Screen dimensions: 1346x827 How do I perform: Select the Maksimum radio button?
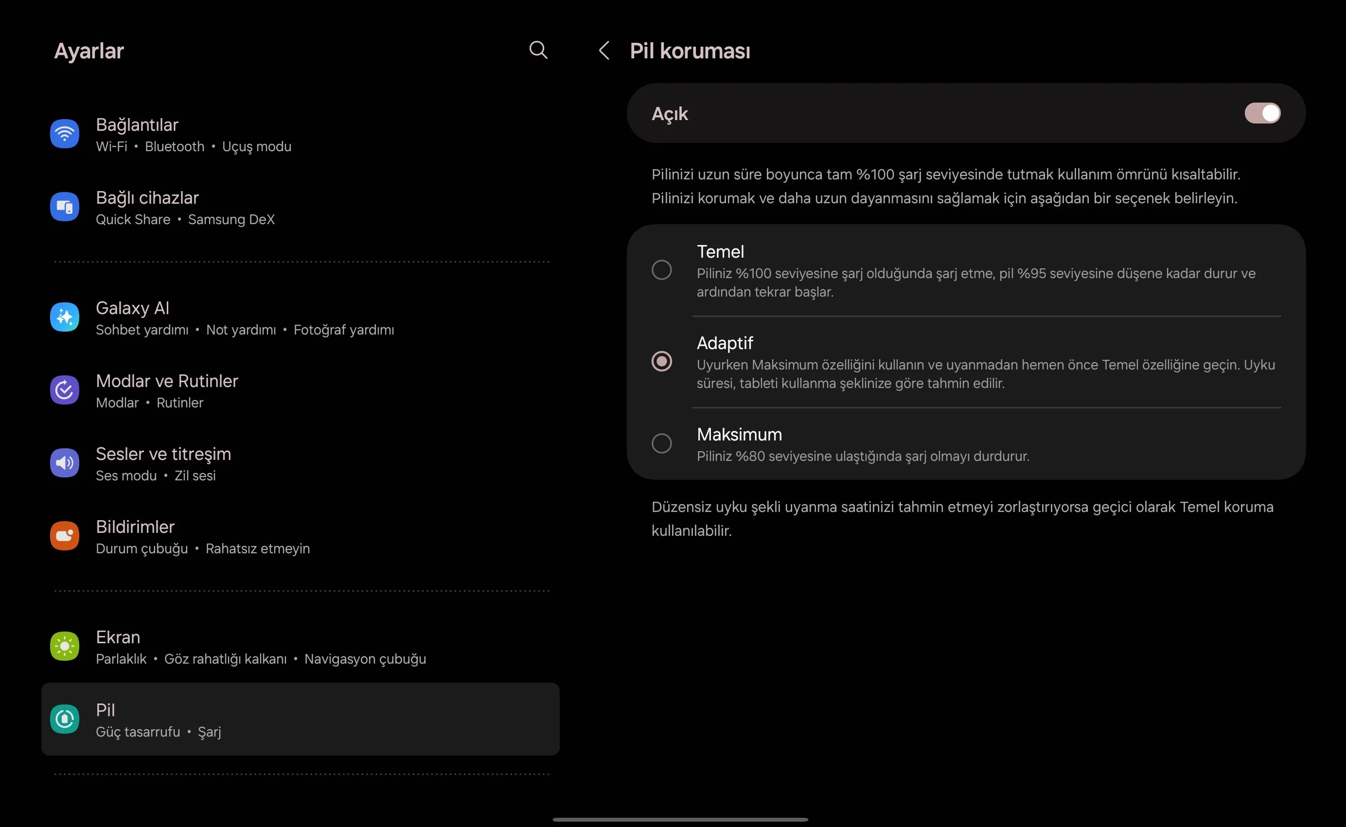coord(661,443)
